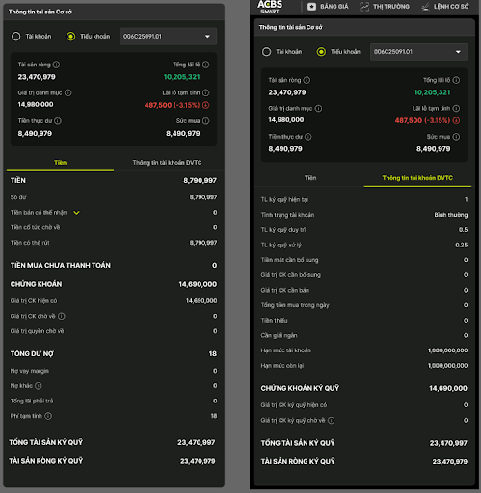Select Tiểu khoản radio button in left panel
Image resolution: width=481 pixels, height=493 pixels.
pos(70,37)
